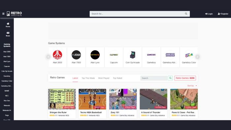Switch to the Top This Week tab
231x130 pixels.
(88, 78)
